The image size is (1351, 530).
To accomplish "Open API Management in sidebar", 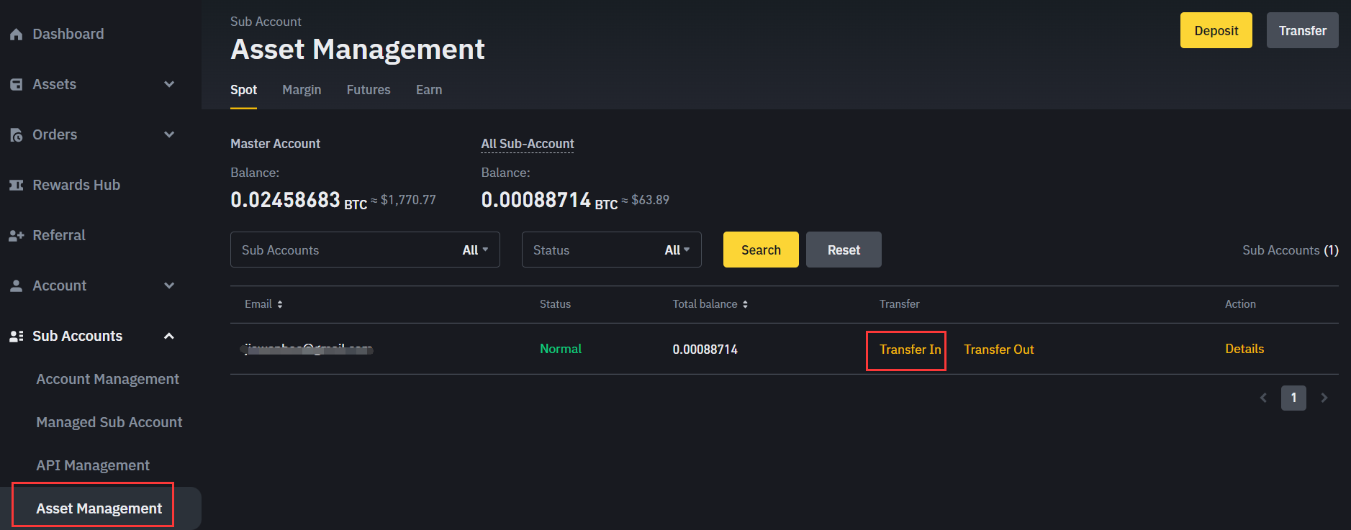I will 93,465.
